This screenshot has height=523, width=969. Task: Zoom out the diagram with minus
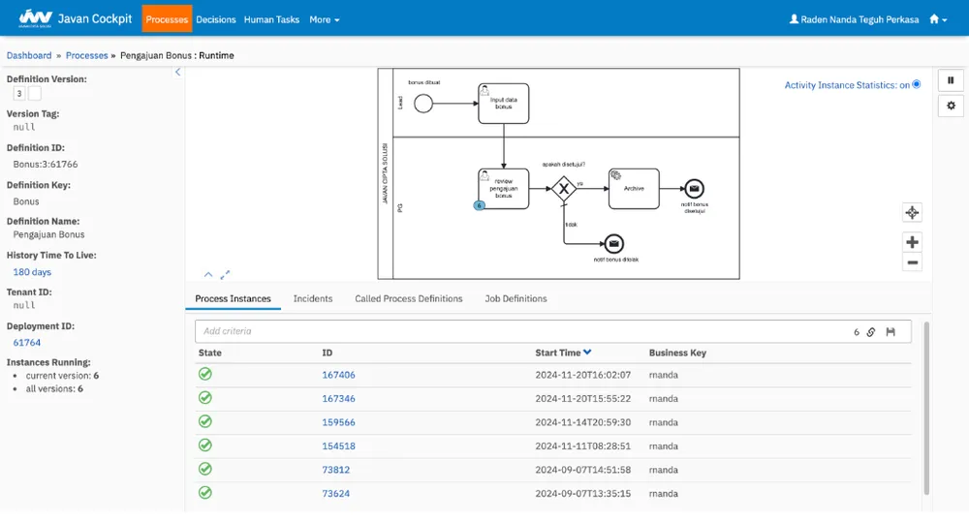pyautogui.click(x=912, y=262)
